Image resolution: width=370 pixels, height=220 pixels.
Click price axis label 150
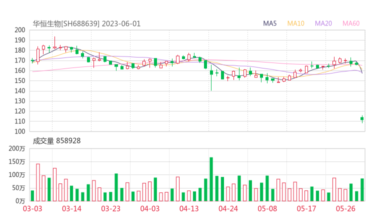point(20,80)
